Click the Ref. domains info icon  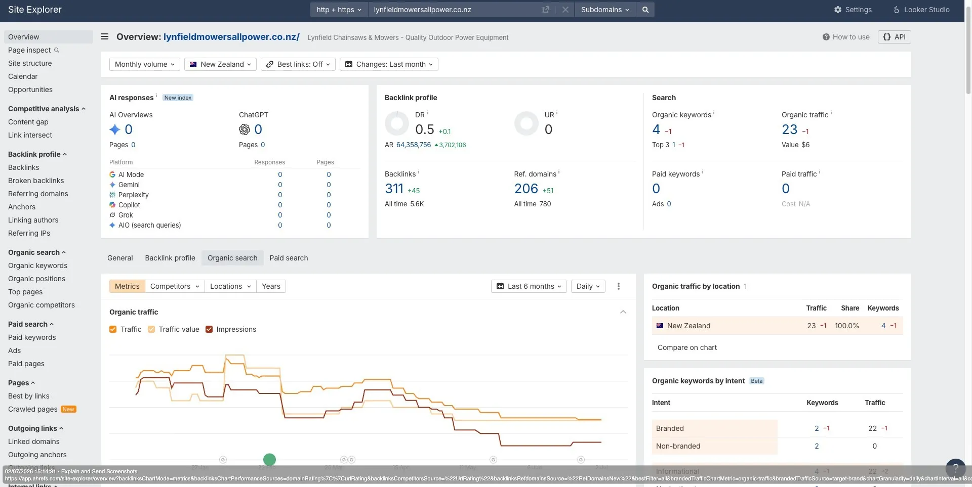tap(559, 172)
